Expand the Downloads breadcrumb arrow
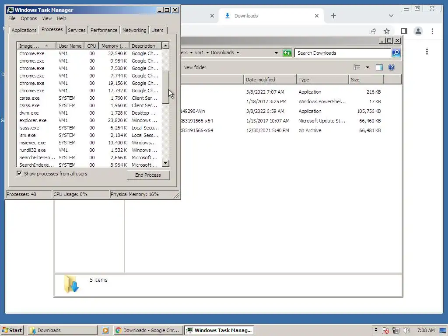This screenshot has height=336, width=448. [238, 52]
